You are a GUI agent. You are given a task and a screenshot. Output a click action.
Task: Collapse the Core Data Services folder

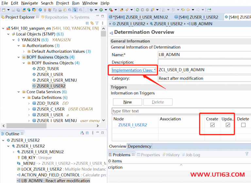(19, 92)
